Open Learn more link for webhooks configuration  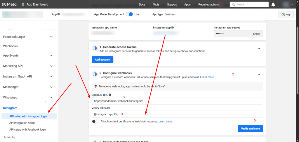[207, 77]
